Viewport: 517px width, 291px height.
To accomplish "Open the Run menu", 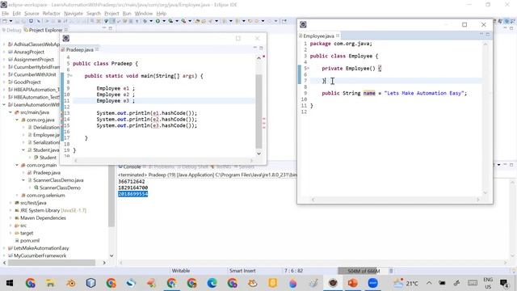I will click(127, 14).
